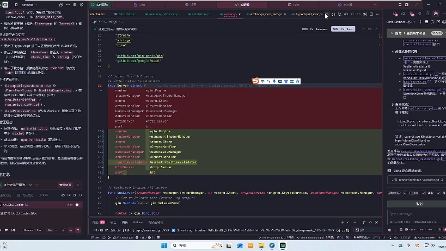Toggle the Plan mode switch in SOLO Coder
The width and height of the screenshot is (446, 251).
coord(77,205)
